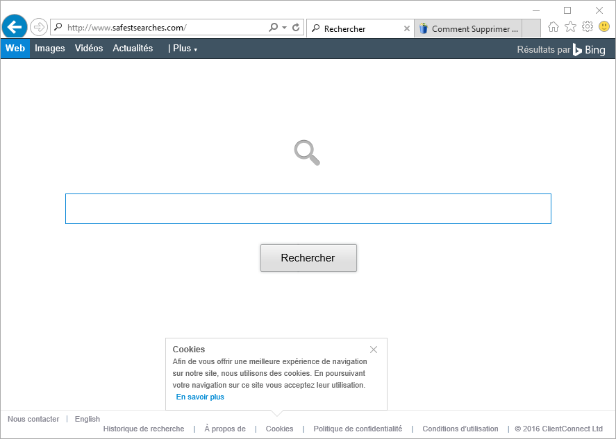
Task: Go back with the blue back arrow
Action: click(x=15, y=27)
